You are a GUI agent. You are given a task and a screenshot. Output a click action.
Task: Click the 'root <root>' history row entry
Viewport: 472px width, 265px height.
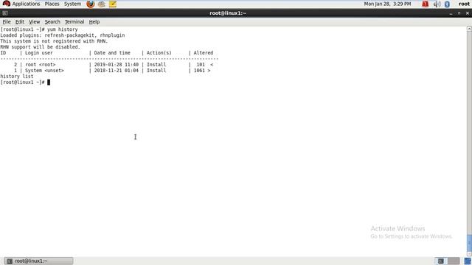(41, 65)
